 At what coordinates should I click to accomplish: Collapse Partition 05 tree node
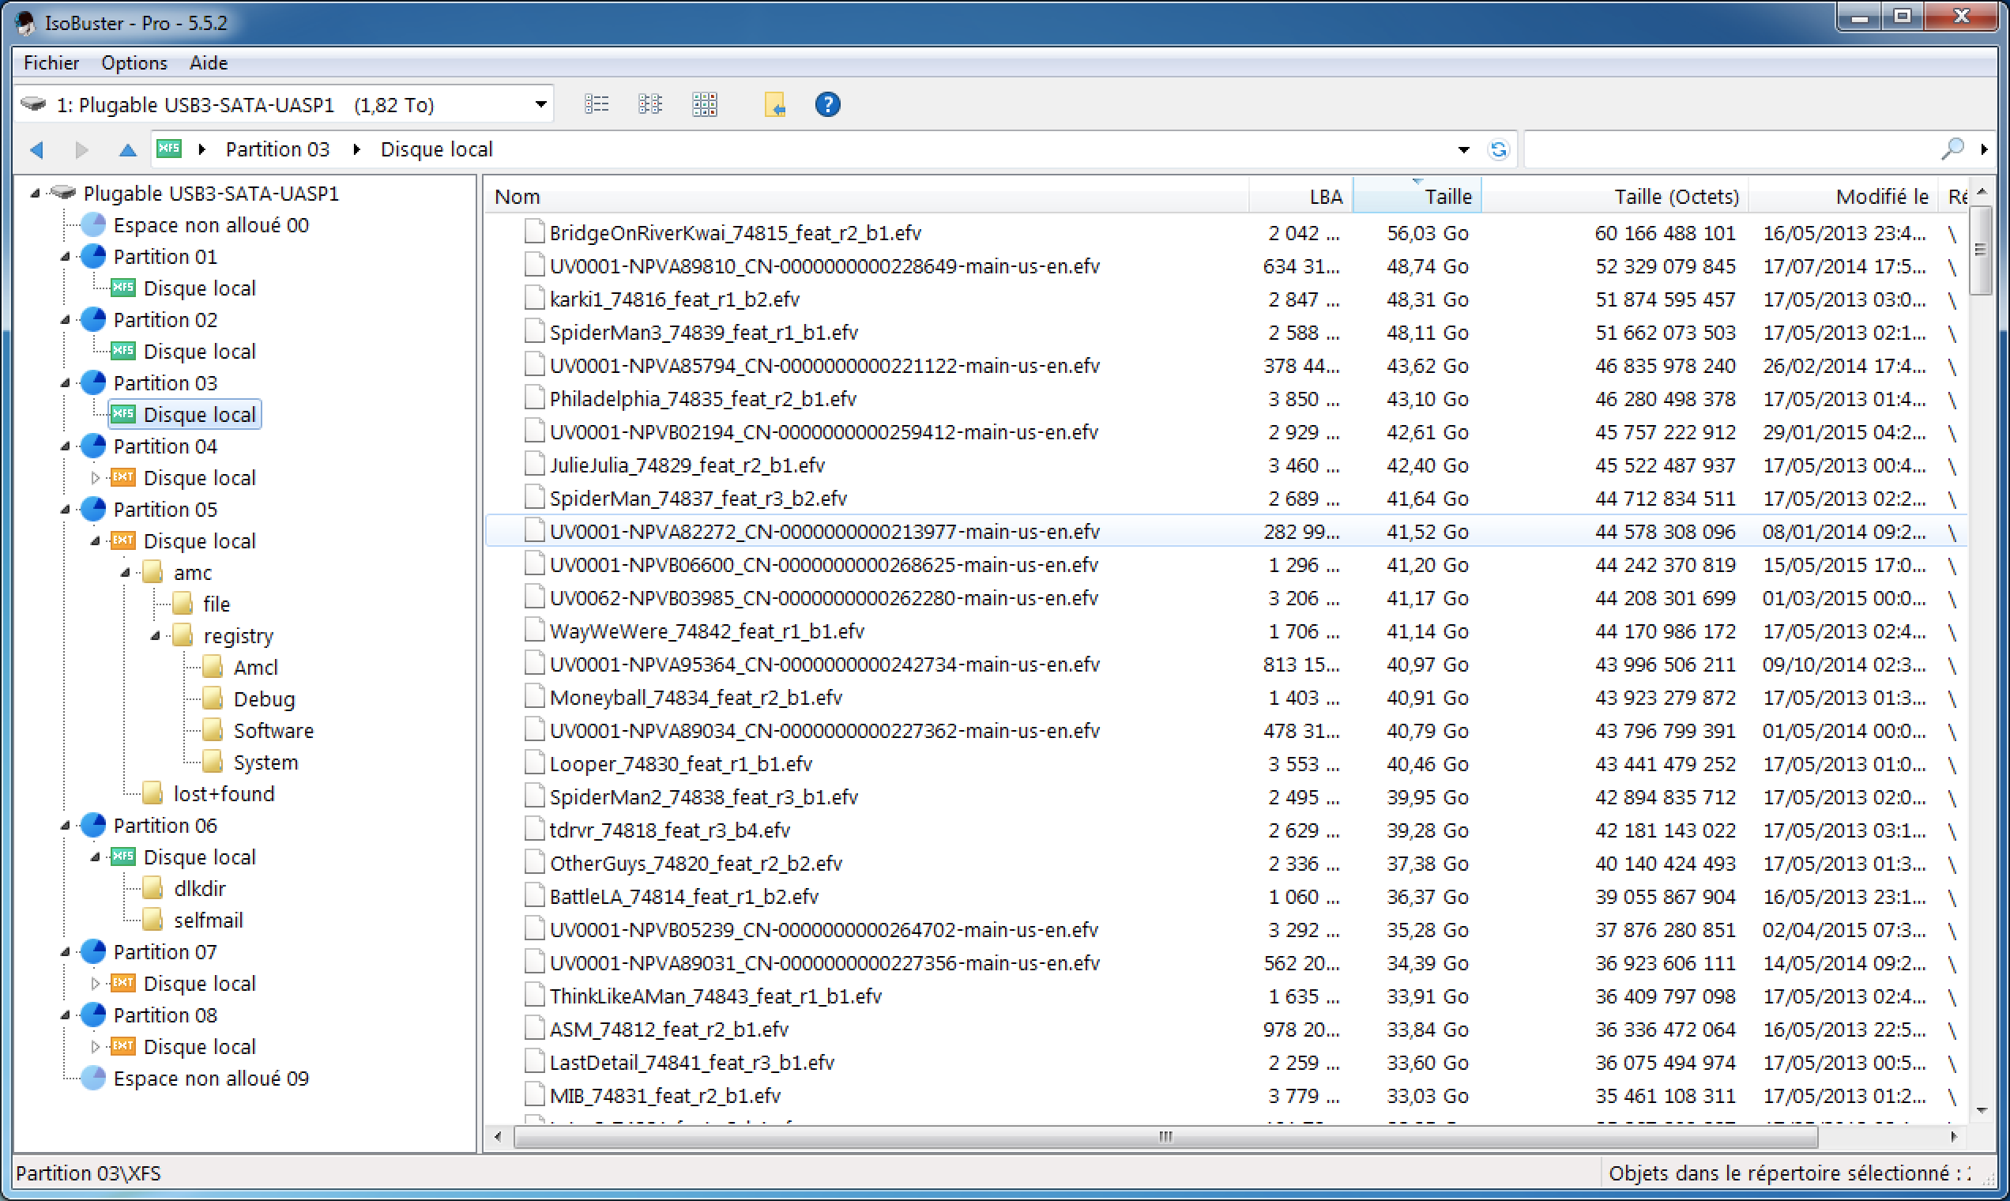pos(66,510)
